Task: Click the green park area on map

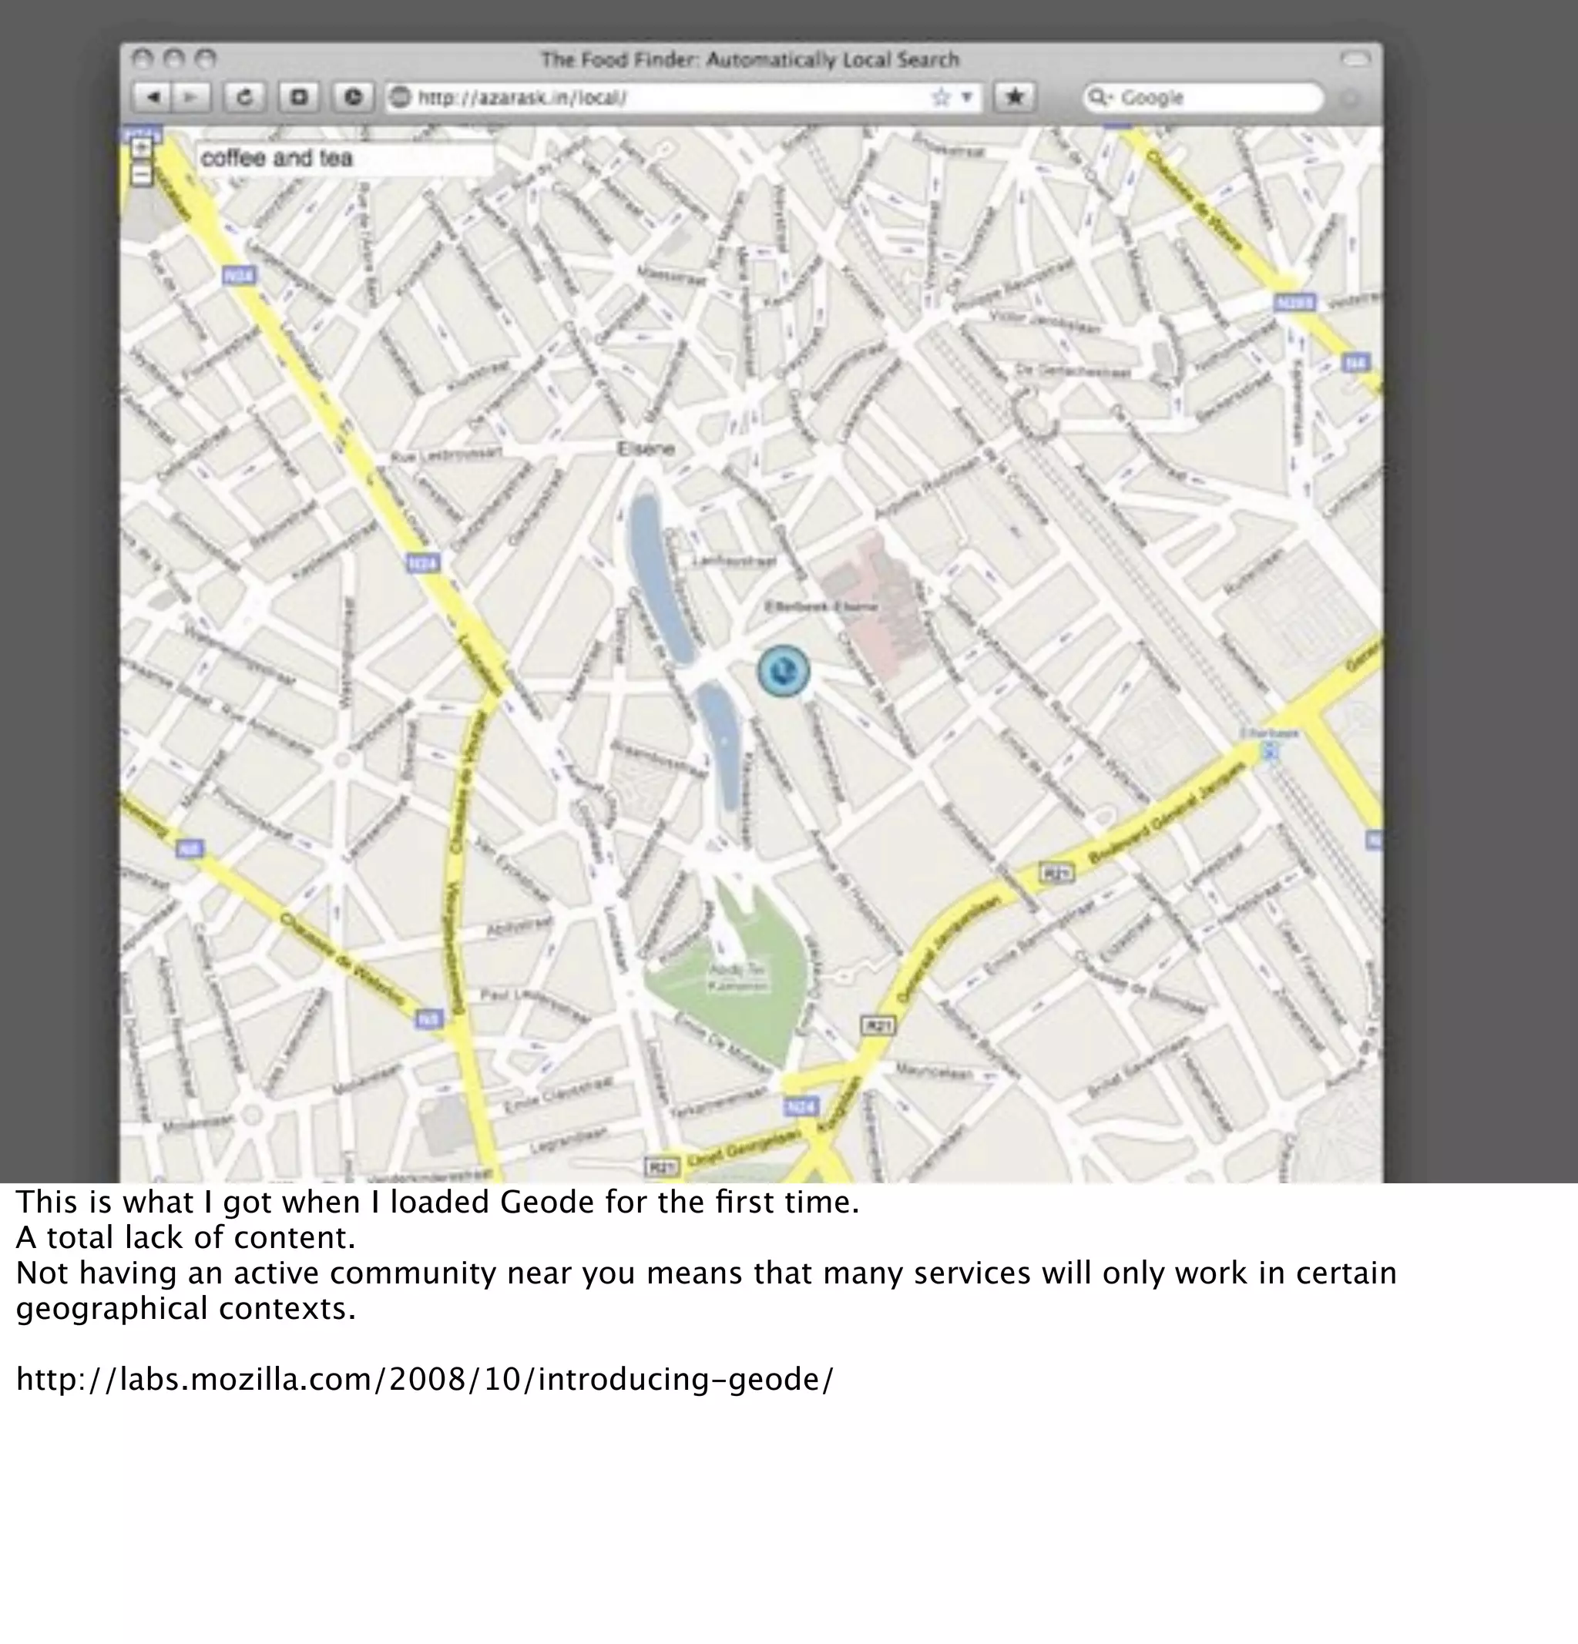Action: click(x=738, y=1007)
